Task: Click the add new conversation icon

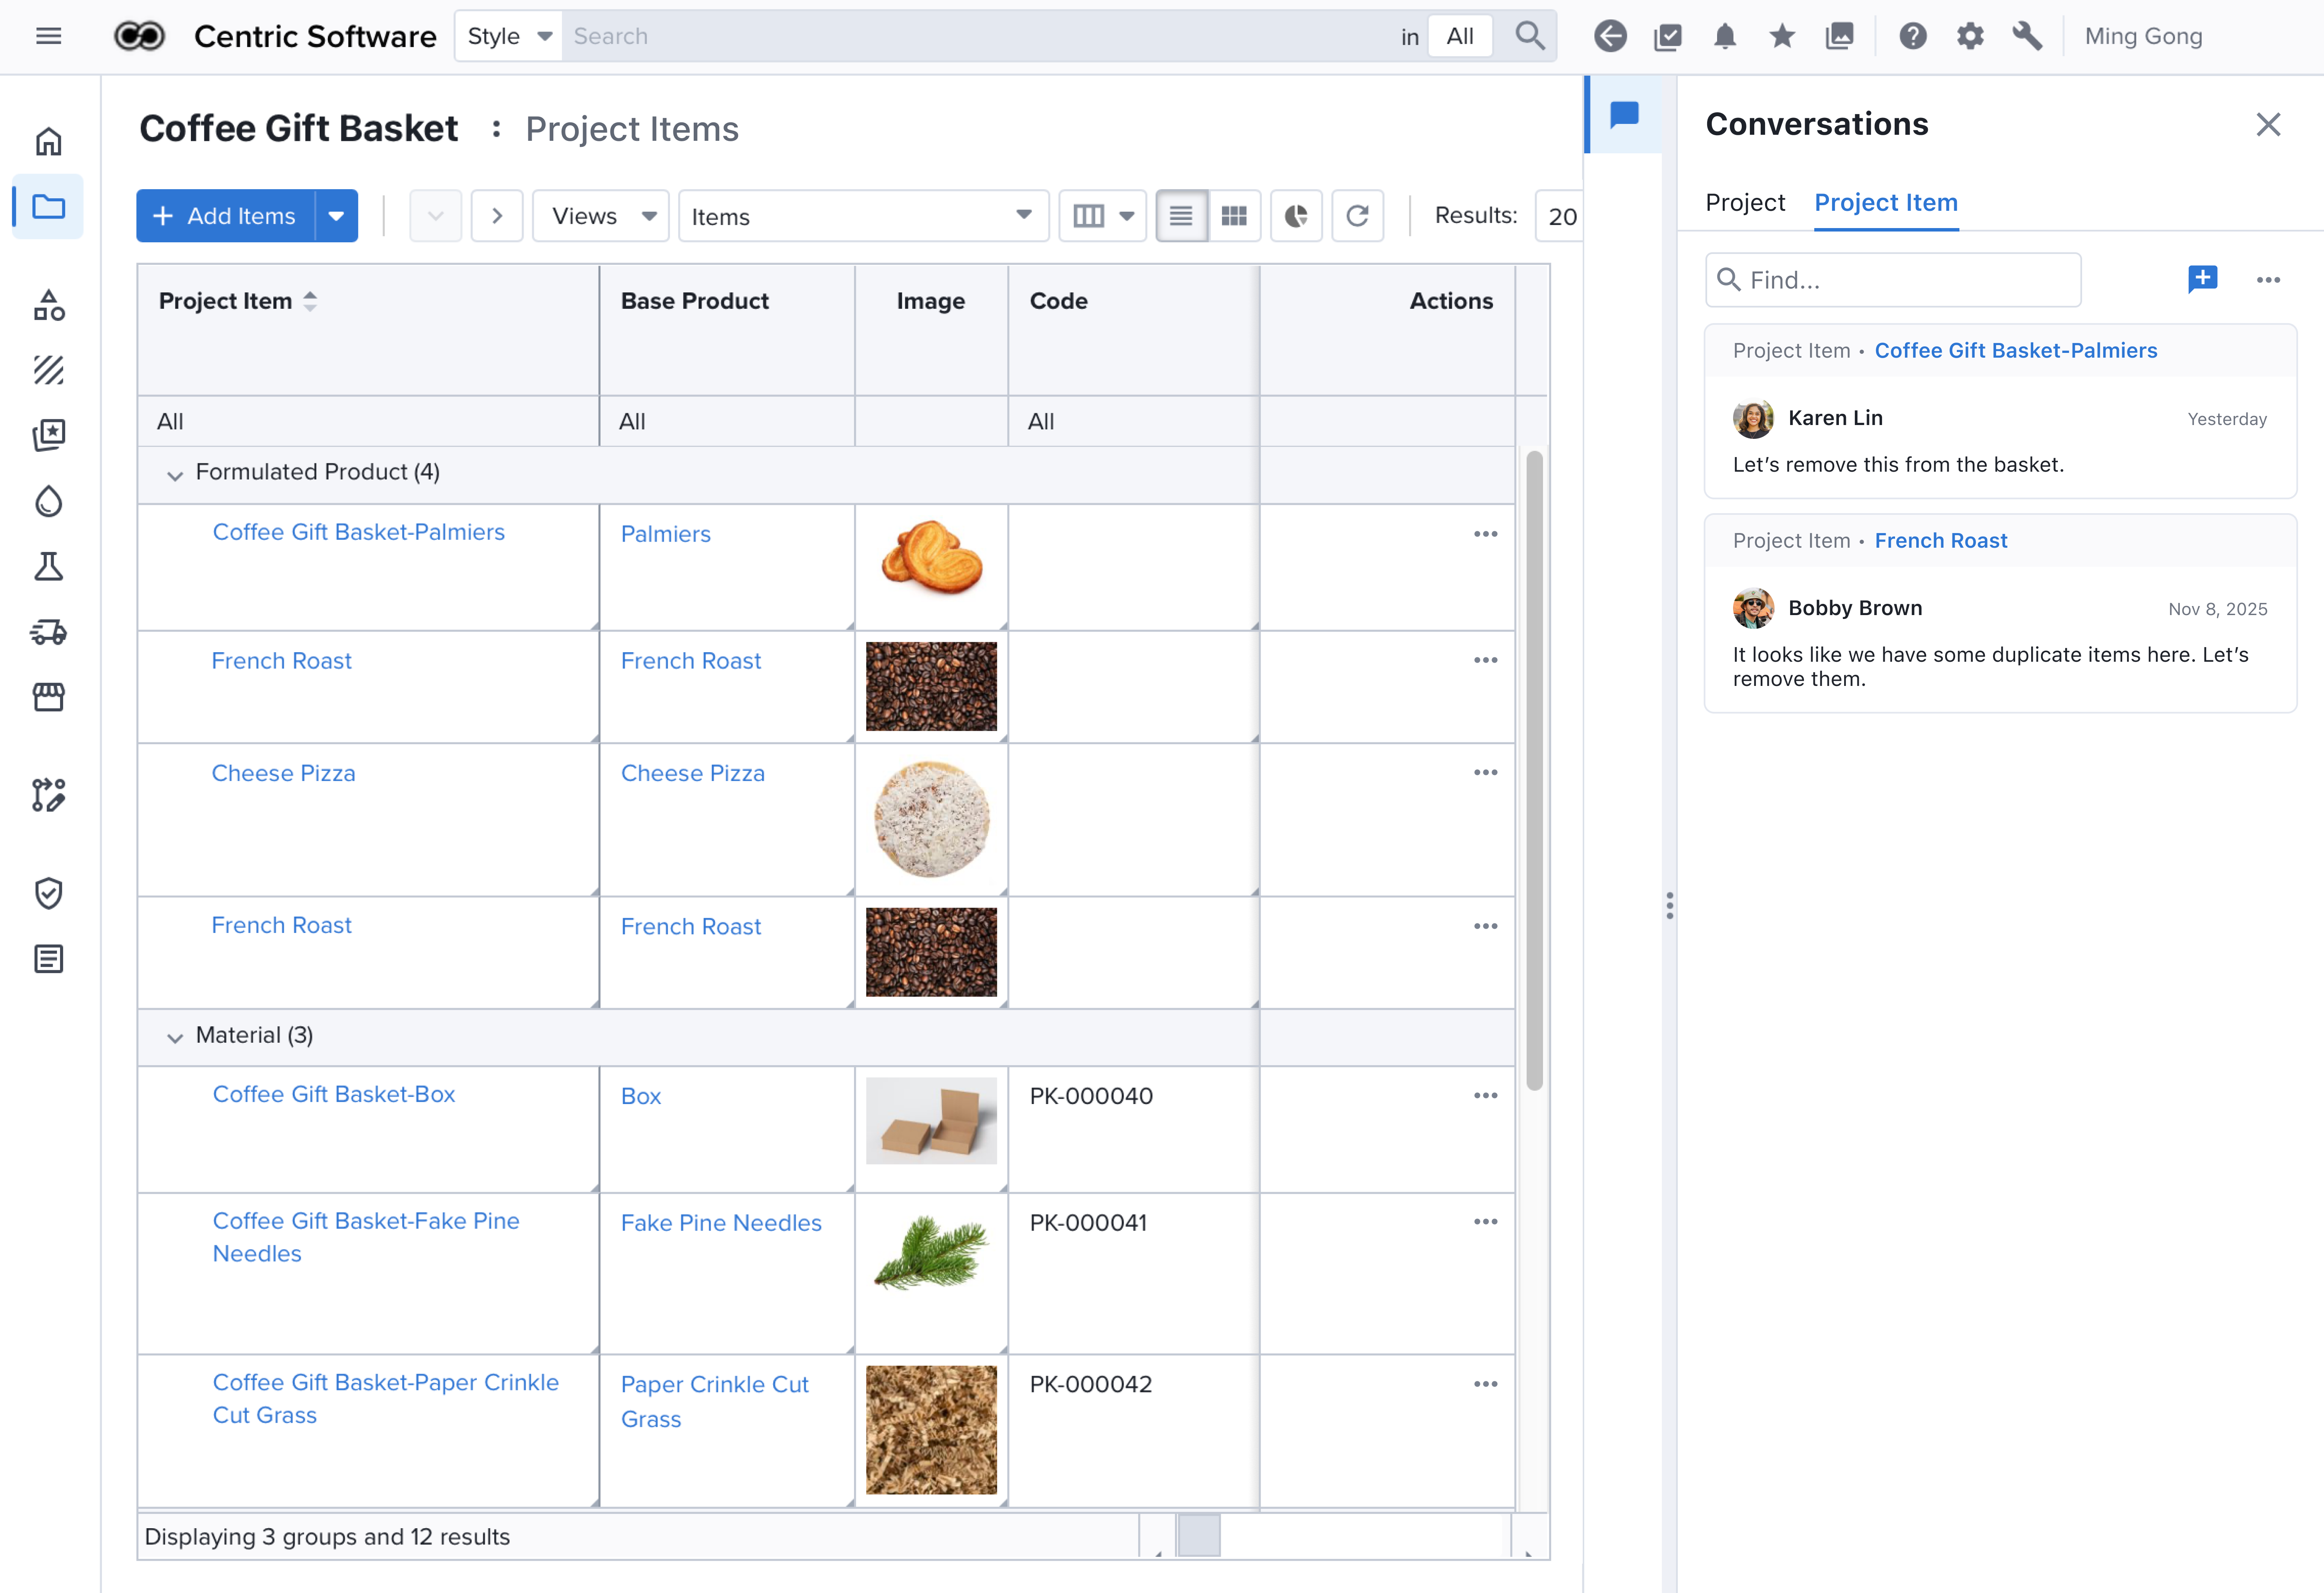Action: [2202, 279]
